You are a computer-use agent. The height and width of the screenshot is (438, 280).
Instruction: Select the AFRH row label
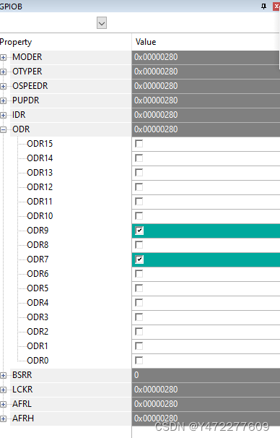(x=23, y=418)
